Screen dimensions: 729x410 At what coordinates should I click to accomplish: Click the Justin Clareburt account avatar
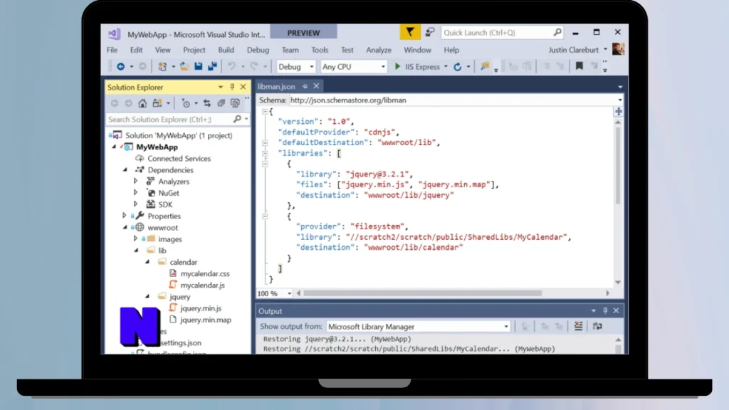619,49
